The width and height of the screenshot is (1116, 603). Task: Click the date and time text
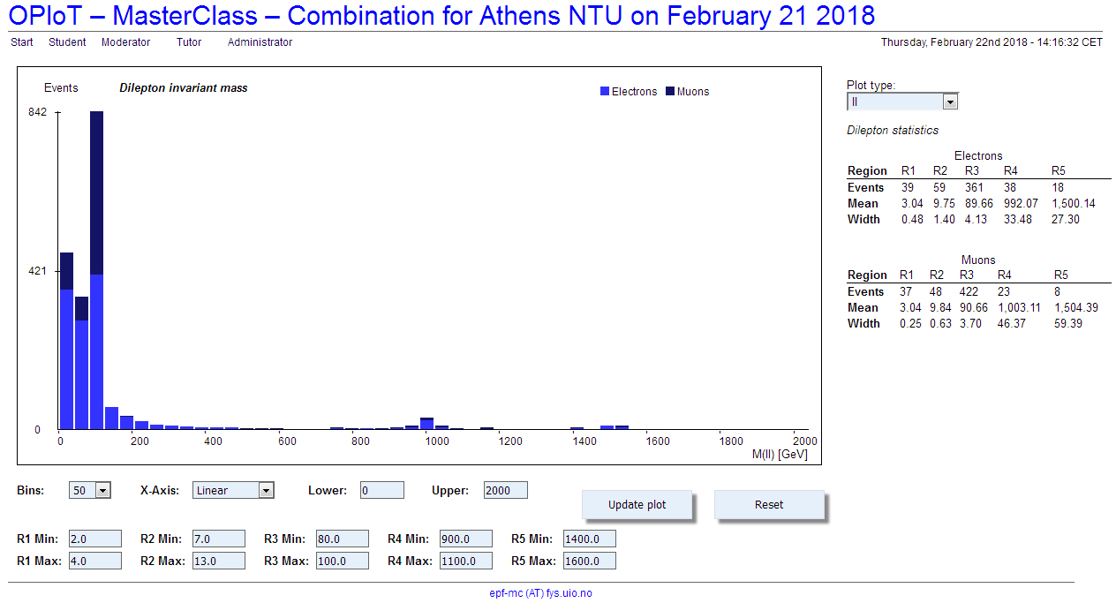pyautogui.click(x=992, y=42)
